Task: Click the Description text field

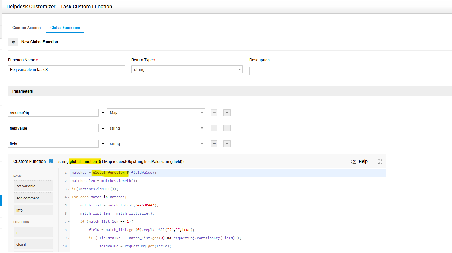Action: [x=350, y=71]
